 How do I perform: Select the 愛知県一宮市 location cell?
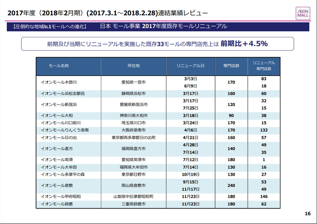tap(134, 82)
